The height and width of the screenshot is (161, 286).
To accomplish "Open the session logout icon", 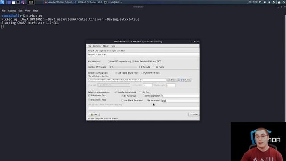I will [x=284, y=2].
